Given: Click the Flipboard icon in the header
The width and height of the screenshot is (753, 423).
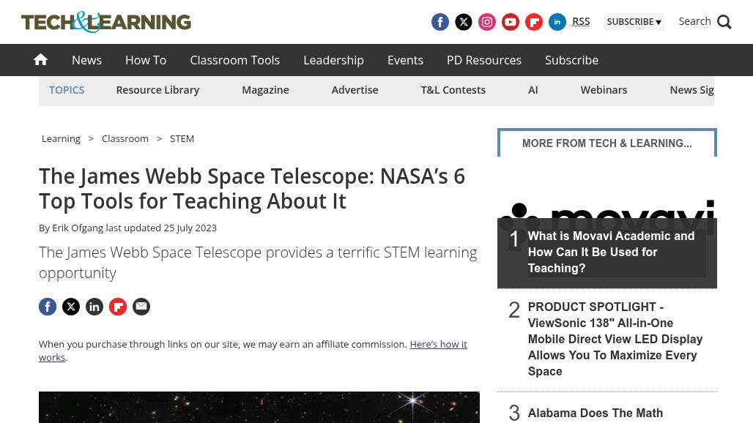Looking at the screenshot, I should (x=534, y=22).
